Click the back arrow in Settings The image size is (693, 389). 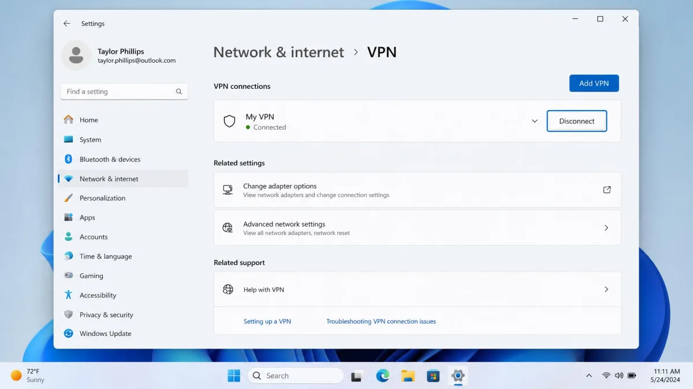67,24
